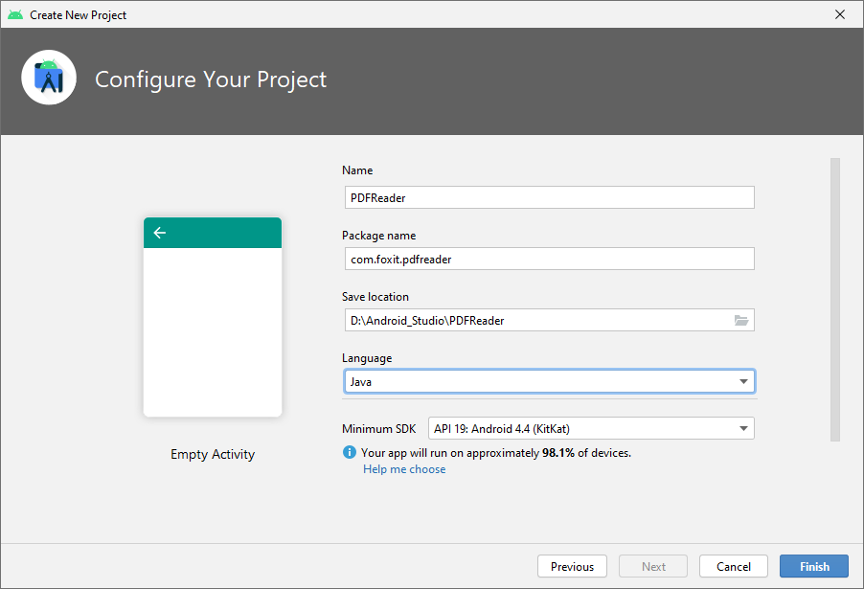Click the Android icon in the title bar
Screen dimensions: 864x589
14,14
